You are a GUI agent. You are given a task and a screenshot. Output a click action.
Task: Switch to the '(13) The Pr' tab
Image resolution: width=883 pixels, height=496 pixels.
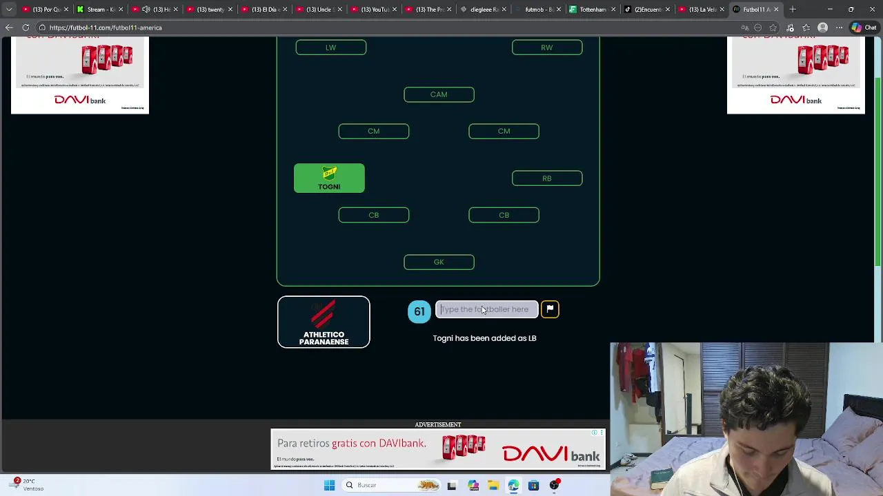[x=428, y=10]
